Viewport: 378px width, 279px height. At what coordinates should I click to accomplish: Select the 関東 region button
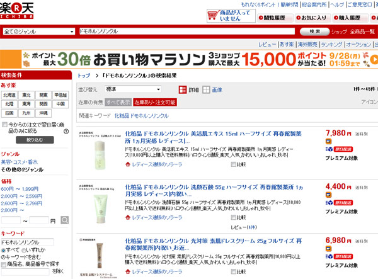click(x=43, y=95)
